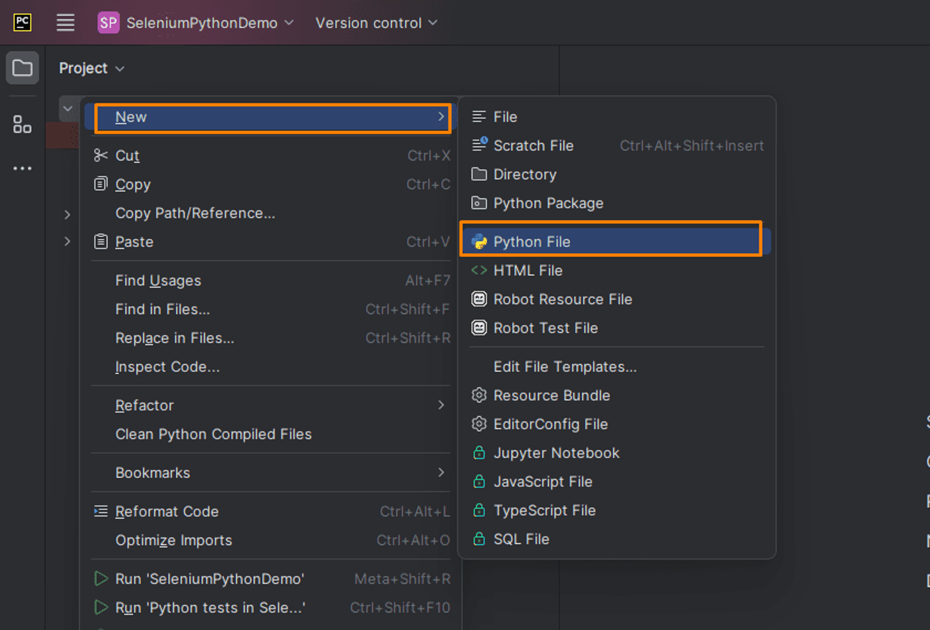Choose Replace in Files... entry
This screenshot has height=630, width=930.
point(271,338)
